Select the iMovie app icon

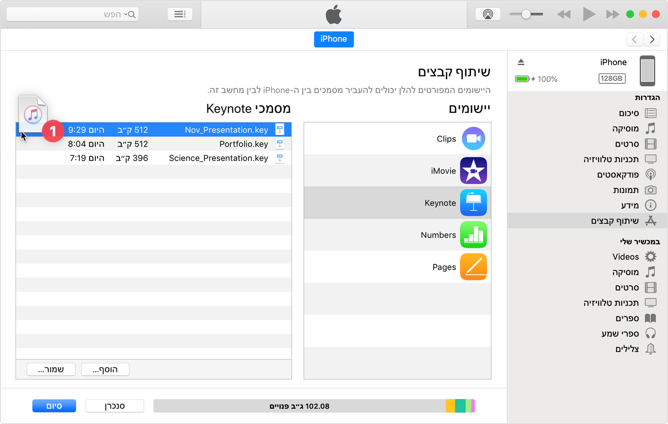473,171
